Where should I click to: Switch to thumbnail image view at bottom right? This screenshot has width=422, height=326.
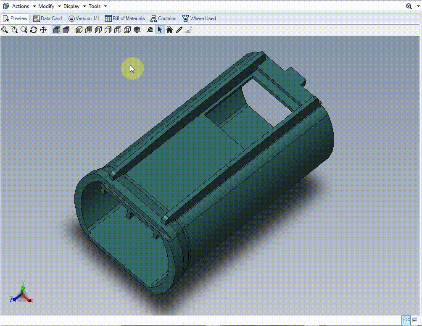click(x=416, y=321)
